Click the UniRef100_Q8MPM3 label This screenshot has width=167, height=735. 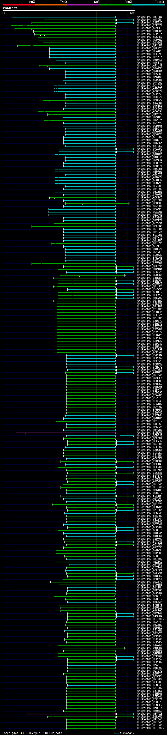tap(150, 648)
